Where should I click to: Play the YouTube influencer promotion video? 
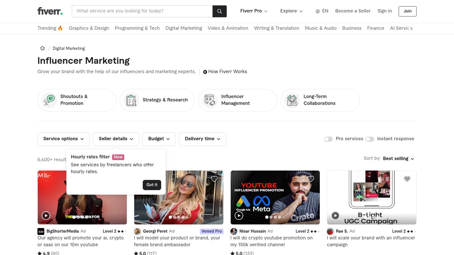coord(239,216)
